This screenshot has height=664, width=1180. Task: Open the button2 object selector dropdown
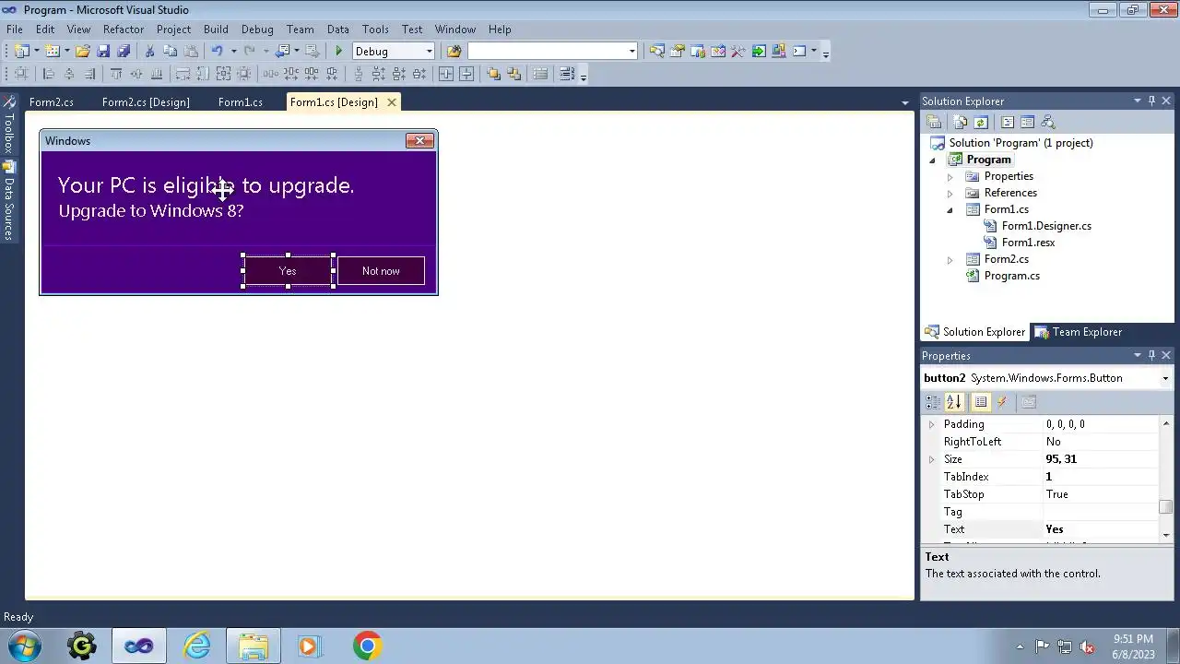tap(1165, 379)
